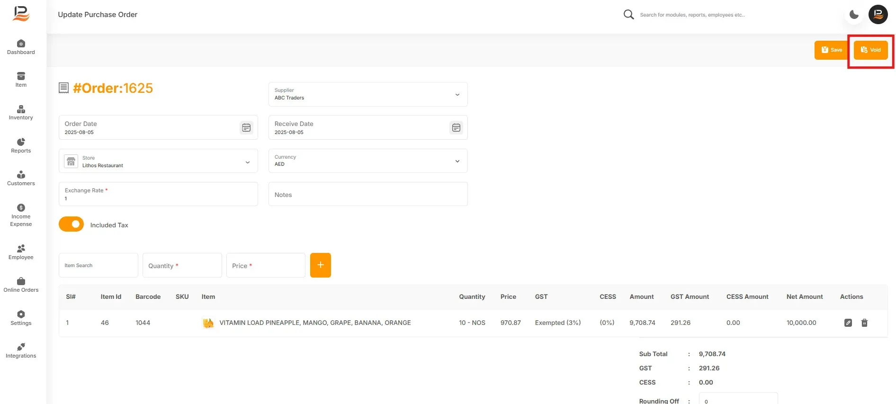Open the Receive Date calendar picker
The height and width of the screenshot is (404, 896).
[456, 127]
